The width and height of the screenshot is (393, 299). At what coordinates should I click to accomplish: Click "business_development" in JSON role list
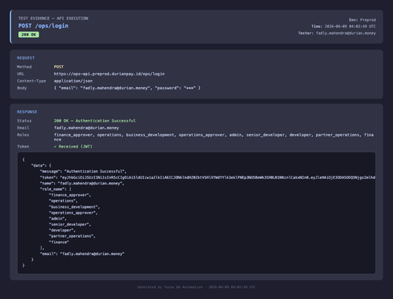click(x=74, y=207)
